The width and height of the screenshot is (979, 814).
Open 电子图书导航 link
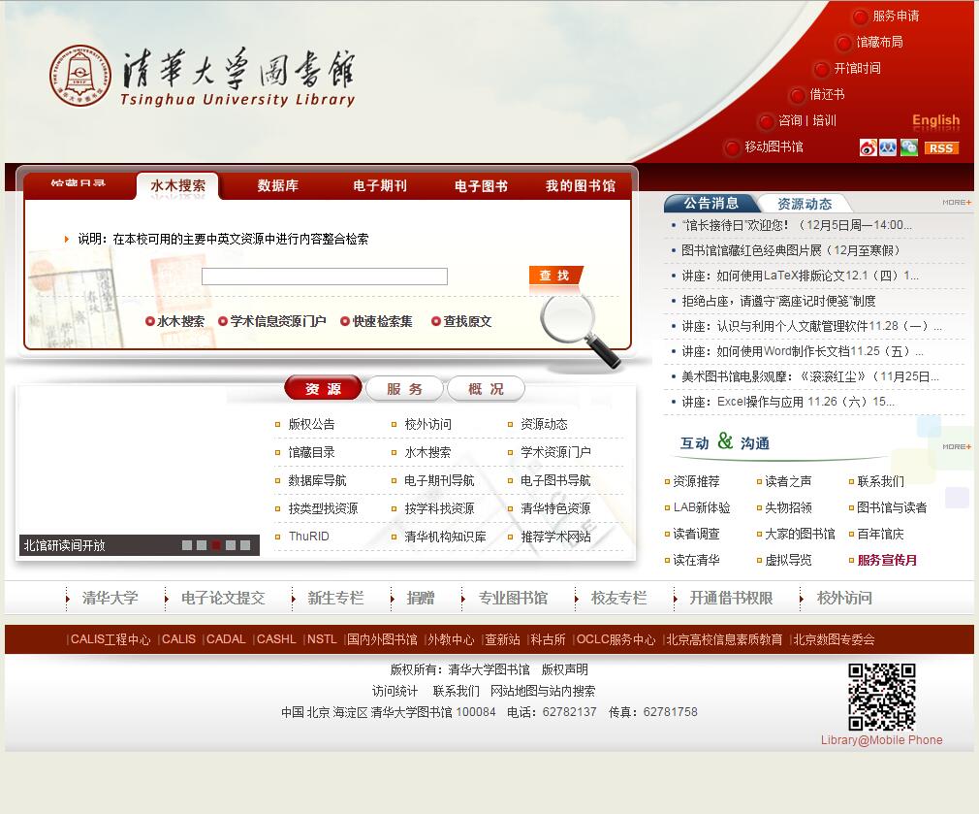555,480
